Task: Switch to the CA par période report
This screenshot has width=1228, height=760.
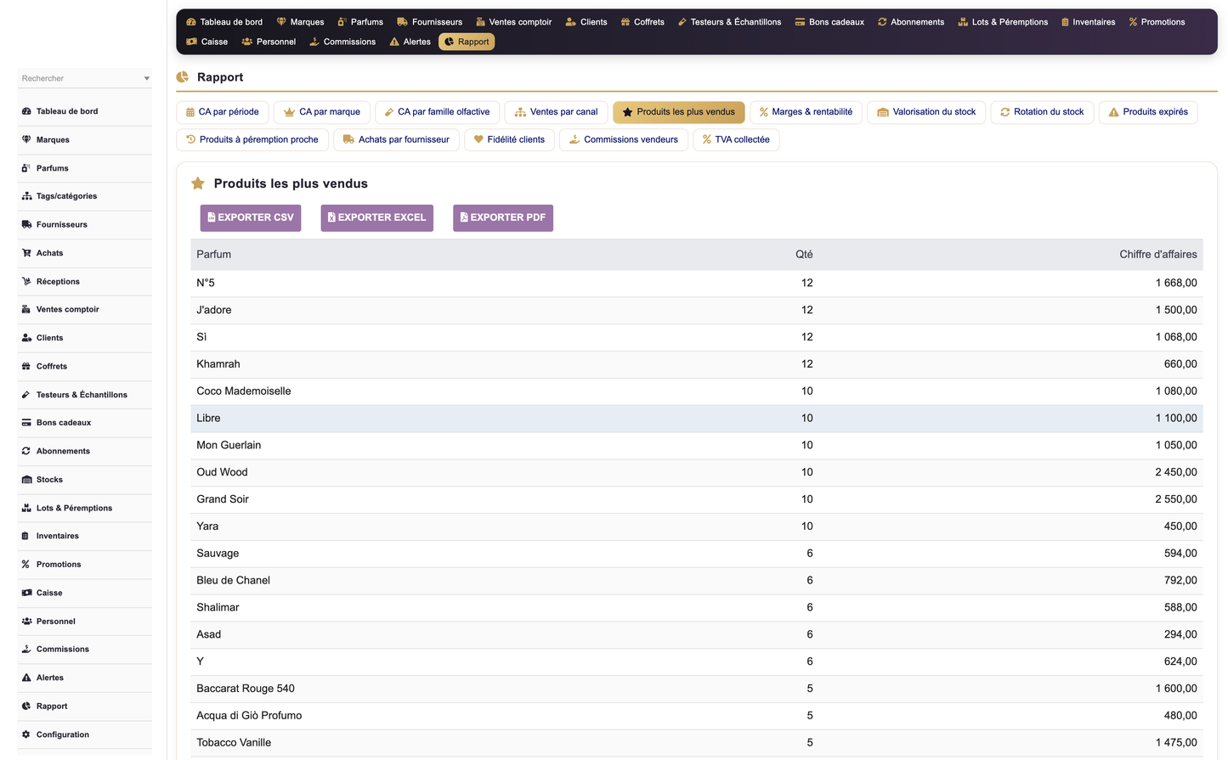Action: 223,112
